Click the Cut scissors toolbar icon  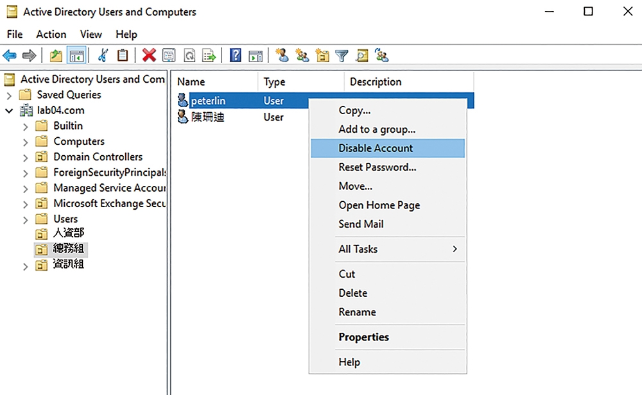click(x=103, y=55)
